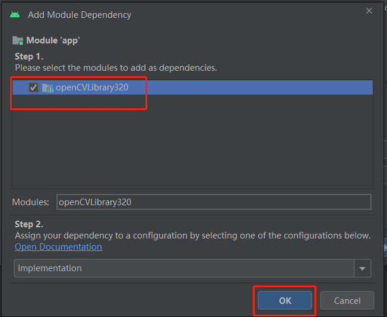387x317 pixels.
Task: Click the Module 'app' folder icon
Action: [18, 41]
